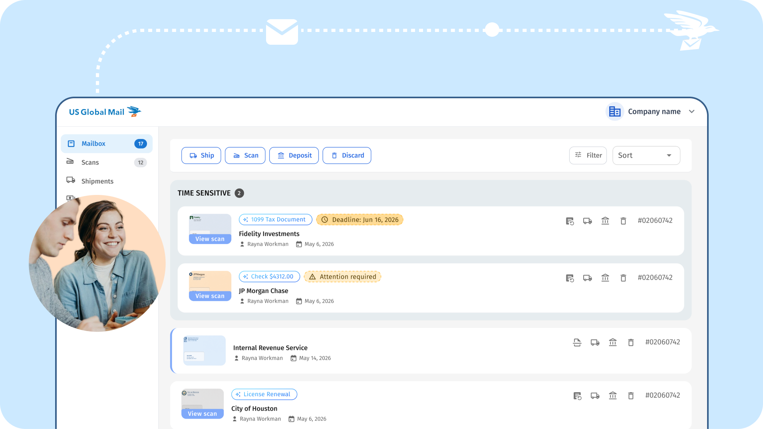Click the deposit bank icon for JP Morgan Chase
The height and width of the screenshot is (429, 763).
[x=605, y=278]
